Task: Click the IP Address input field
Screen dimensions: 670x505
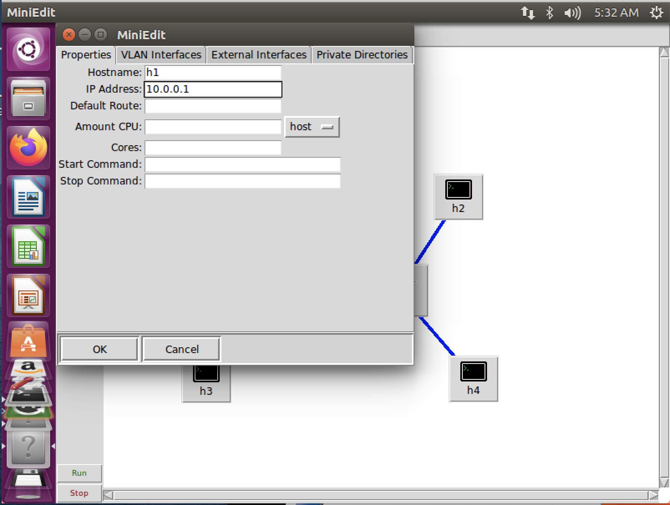Action: pos(213,89)
